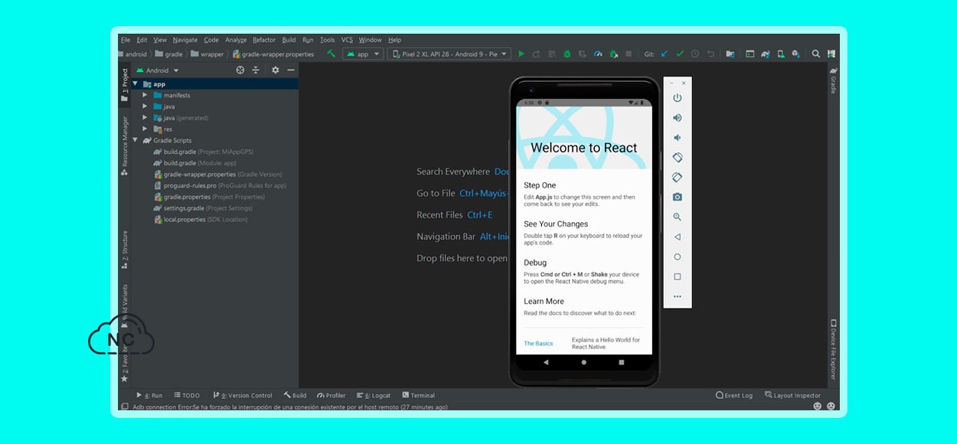The width and height of the screenshot is (957, 444).
Task: Click the emulator zoom magnifier icon
Action: point(677,217)
